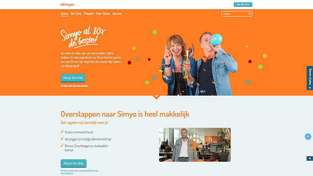
Task: Click the small dark icon at bottom right edge
Action: 310,159
